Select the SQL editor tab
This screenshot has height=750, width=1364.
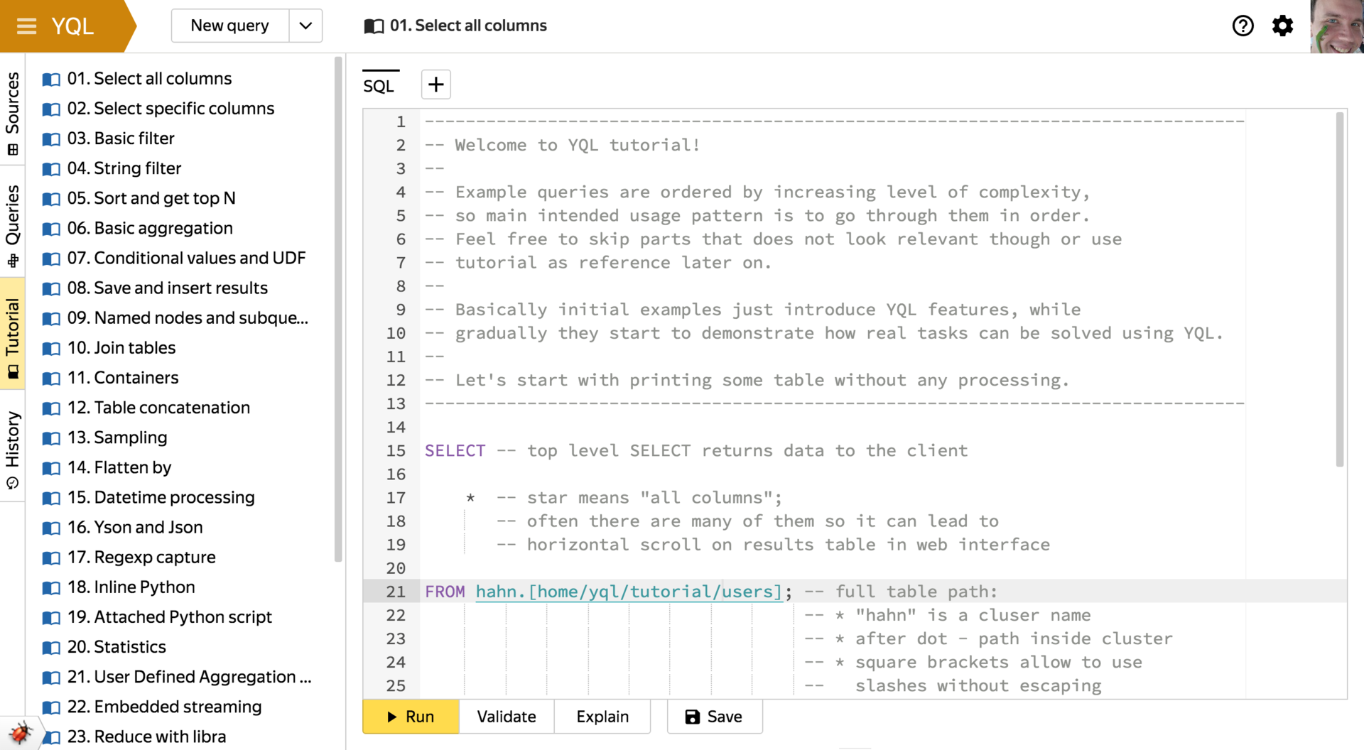point(379,86)
